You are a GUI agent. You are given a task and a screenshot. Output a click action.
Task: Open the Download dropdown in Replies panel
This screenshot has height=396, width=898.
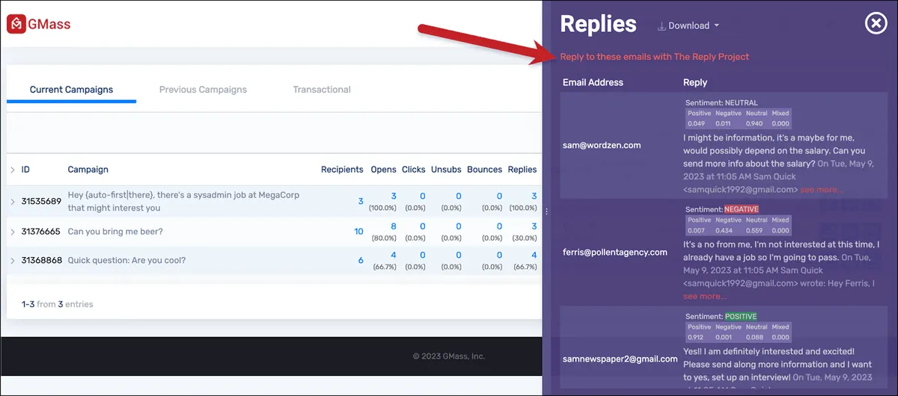coord(688,25)
